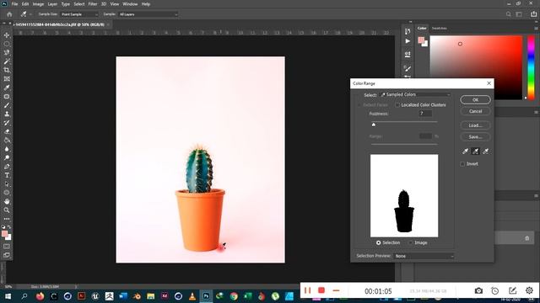Click the Fuzziness slider handle
540x303 pixels.
pos(374,125)
